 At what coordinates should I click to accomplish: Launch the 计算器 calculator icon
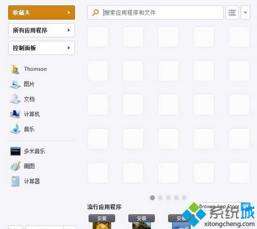point(15,181)
